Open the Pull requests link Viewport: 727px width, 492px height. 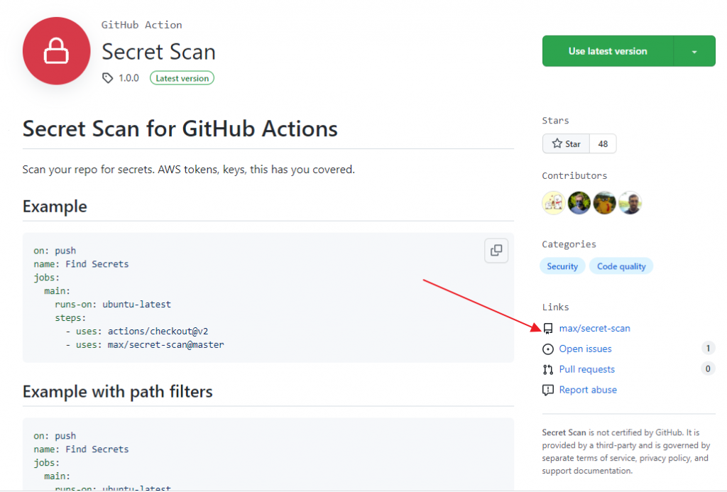click(x=587, y=369)
